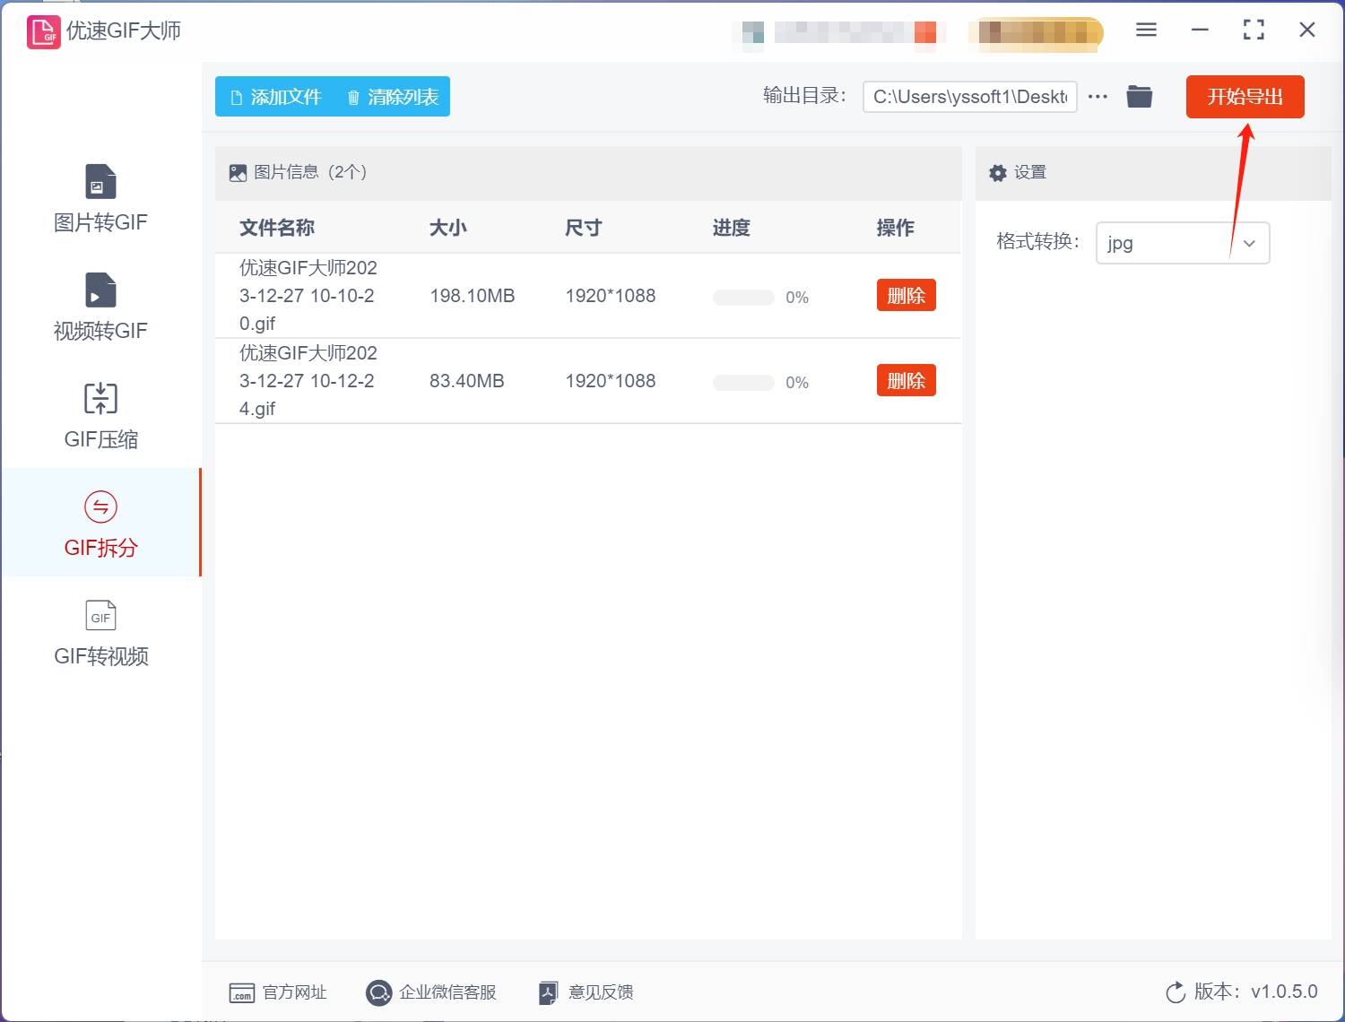The height and width of the screenshot is (1022, 1345).
Task: Switch to 视频转GIF tab label
Action: tap(100, 331)
